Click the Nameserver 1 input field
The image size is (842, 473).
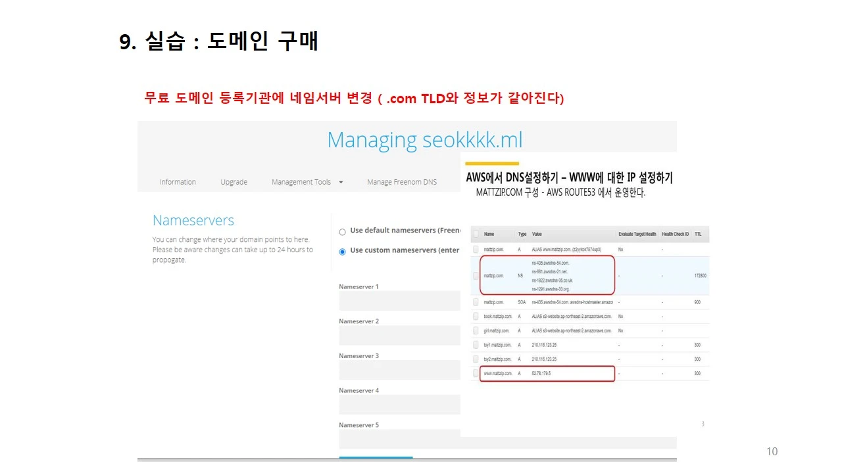[x=398, y=300]
